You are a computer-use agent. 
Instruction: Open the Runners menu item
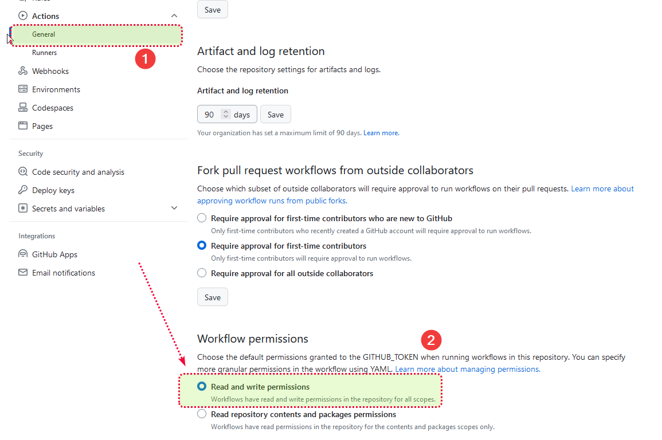[x=45, y=53]
